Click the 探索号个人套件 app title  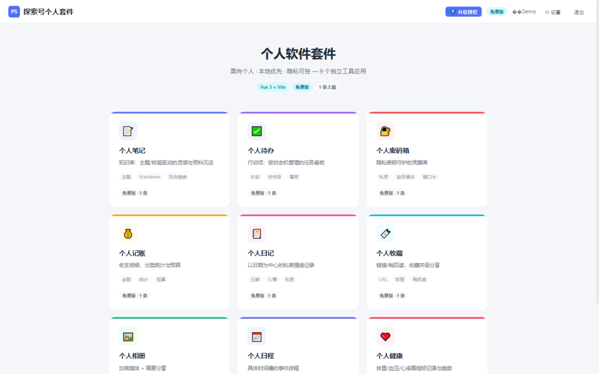pyautogui.click(x=48, y=12)
